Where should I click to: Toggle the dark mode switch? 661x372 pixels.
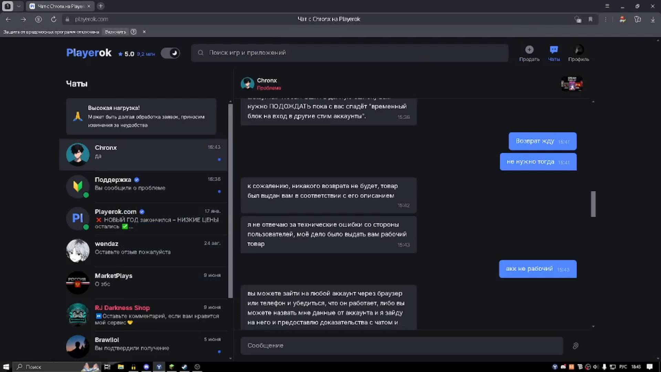click(x=170, y=53)
